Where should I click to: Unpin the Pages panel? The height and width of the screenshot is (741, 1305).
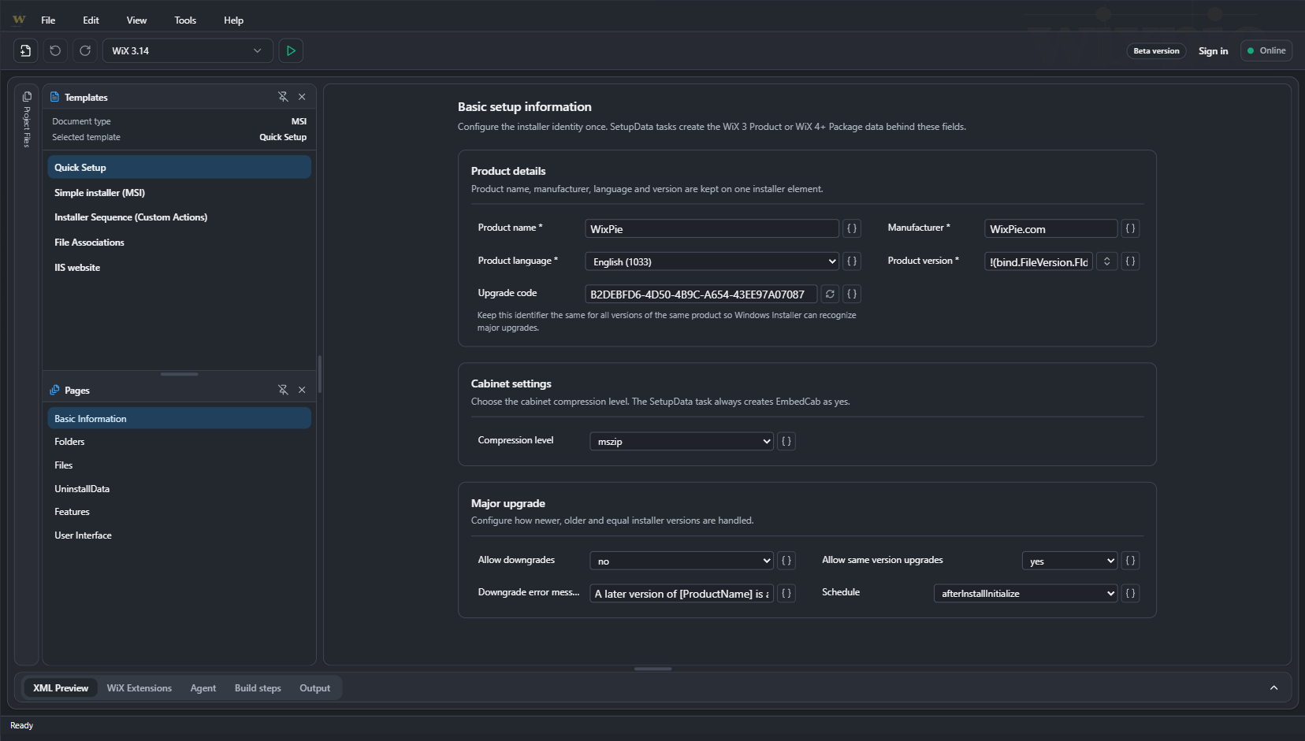tap(283, 390)
